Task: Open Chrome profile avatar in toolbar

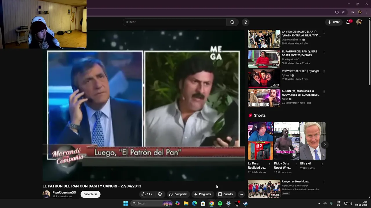Action: [x=360, y=12]
